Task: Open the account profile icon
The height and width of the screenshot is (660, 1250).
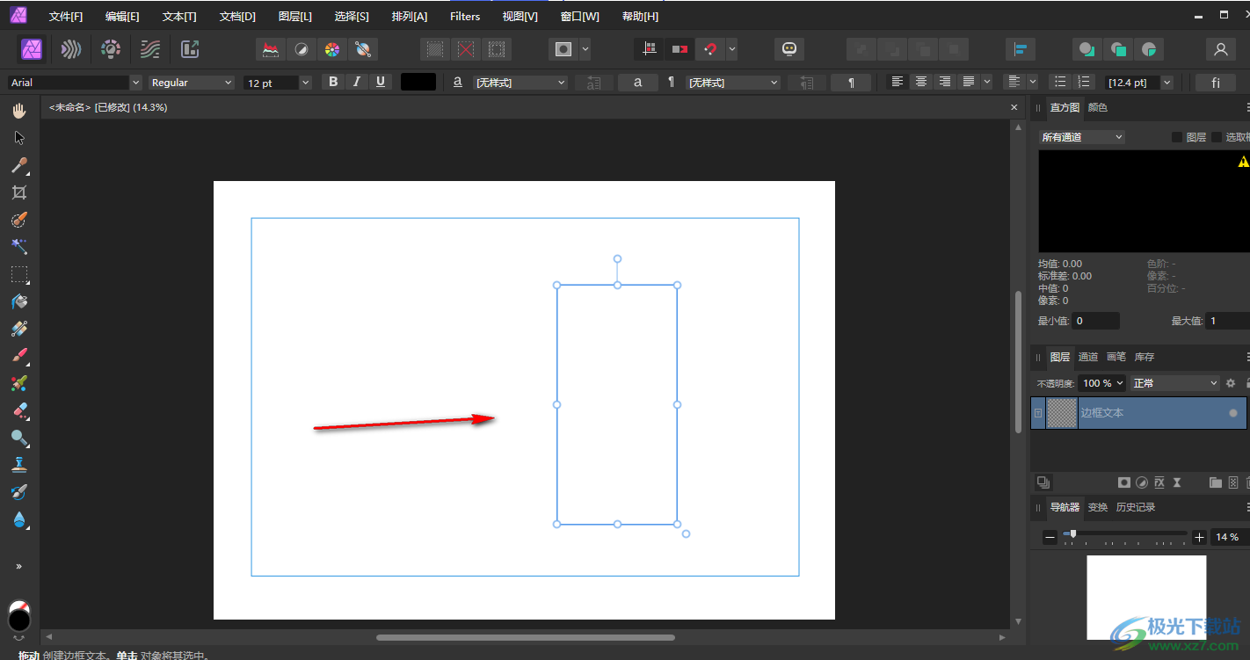Action: [1220, 50]
